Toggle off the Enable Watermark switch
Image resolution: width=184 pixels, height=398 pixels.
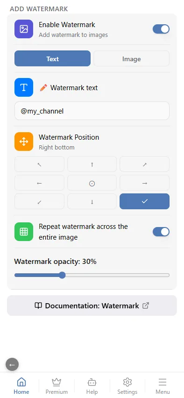pos(161,29)
